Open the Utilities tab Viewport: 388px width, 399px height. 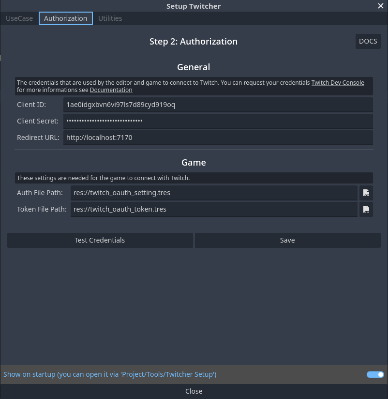110,18
